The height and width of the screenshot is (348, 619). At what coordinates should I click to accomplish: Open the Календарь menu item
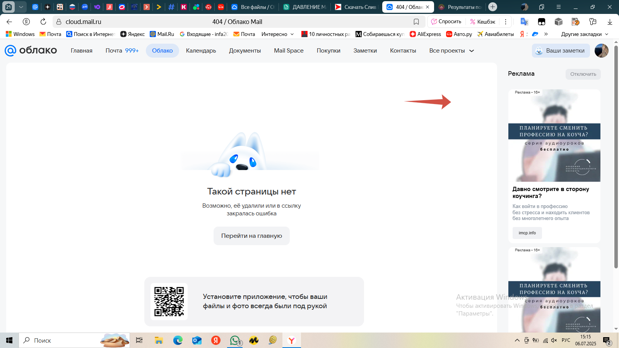pos(201,51)
